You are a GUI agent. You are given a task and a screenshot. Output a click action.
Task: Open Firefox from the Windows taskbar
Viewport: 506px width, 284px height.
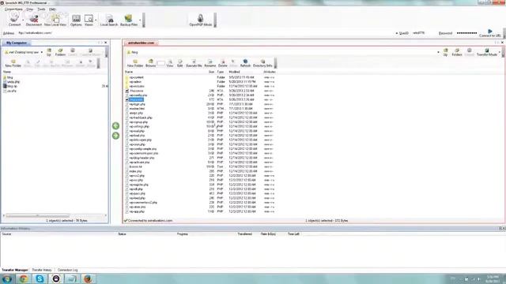pos(88,278)
